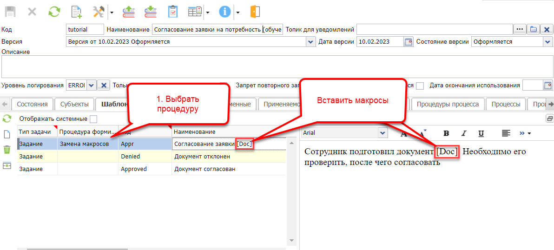Switch to the 'Состояния' tab
This screenshot has height=250, width=554.
click(x=32, y=104)
